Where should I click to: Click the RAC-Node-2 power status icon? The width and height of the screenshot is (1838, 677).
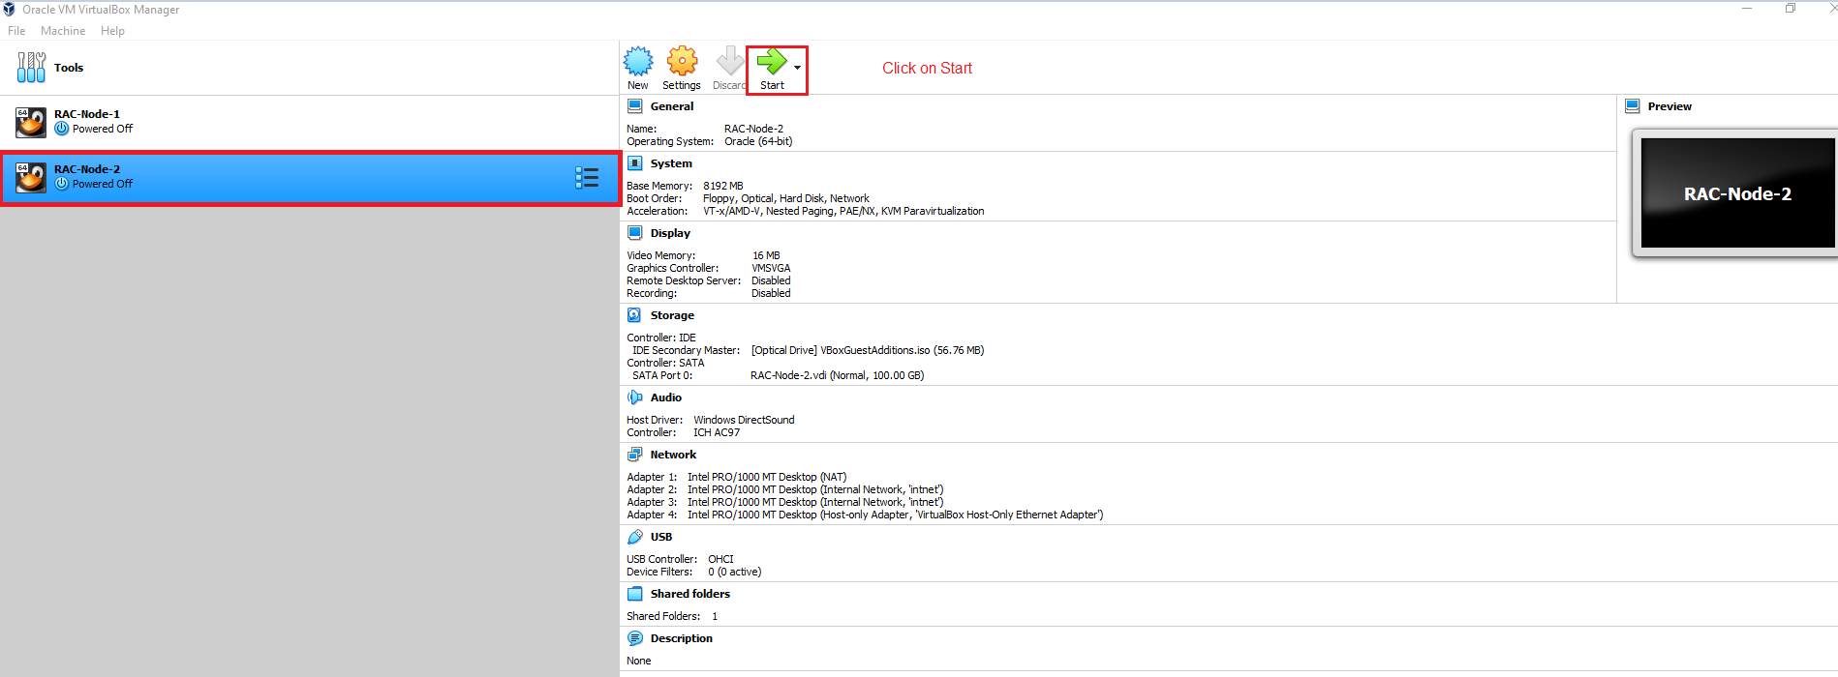pos(62,184)
